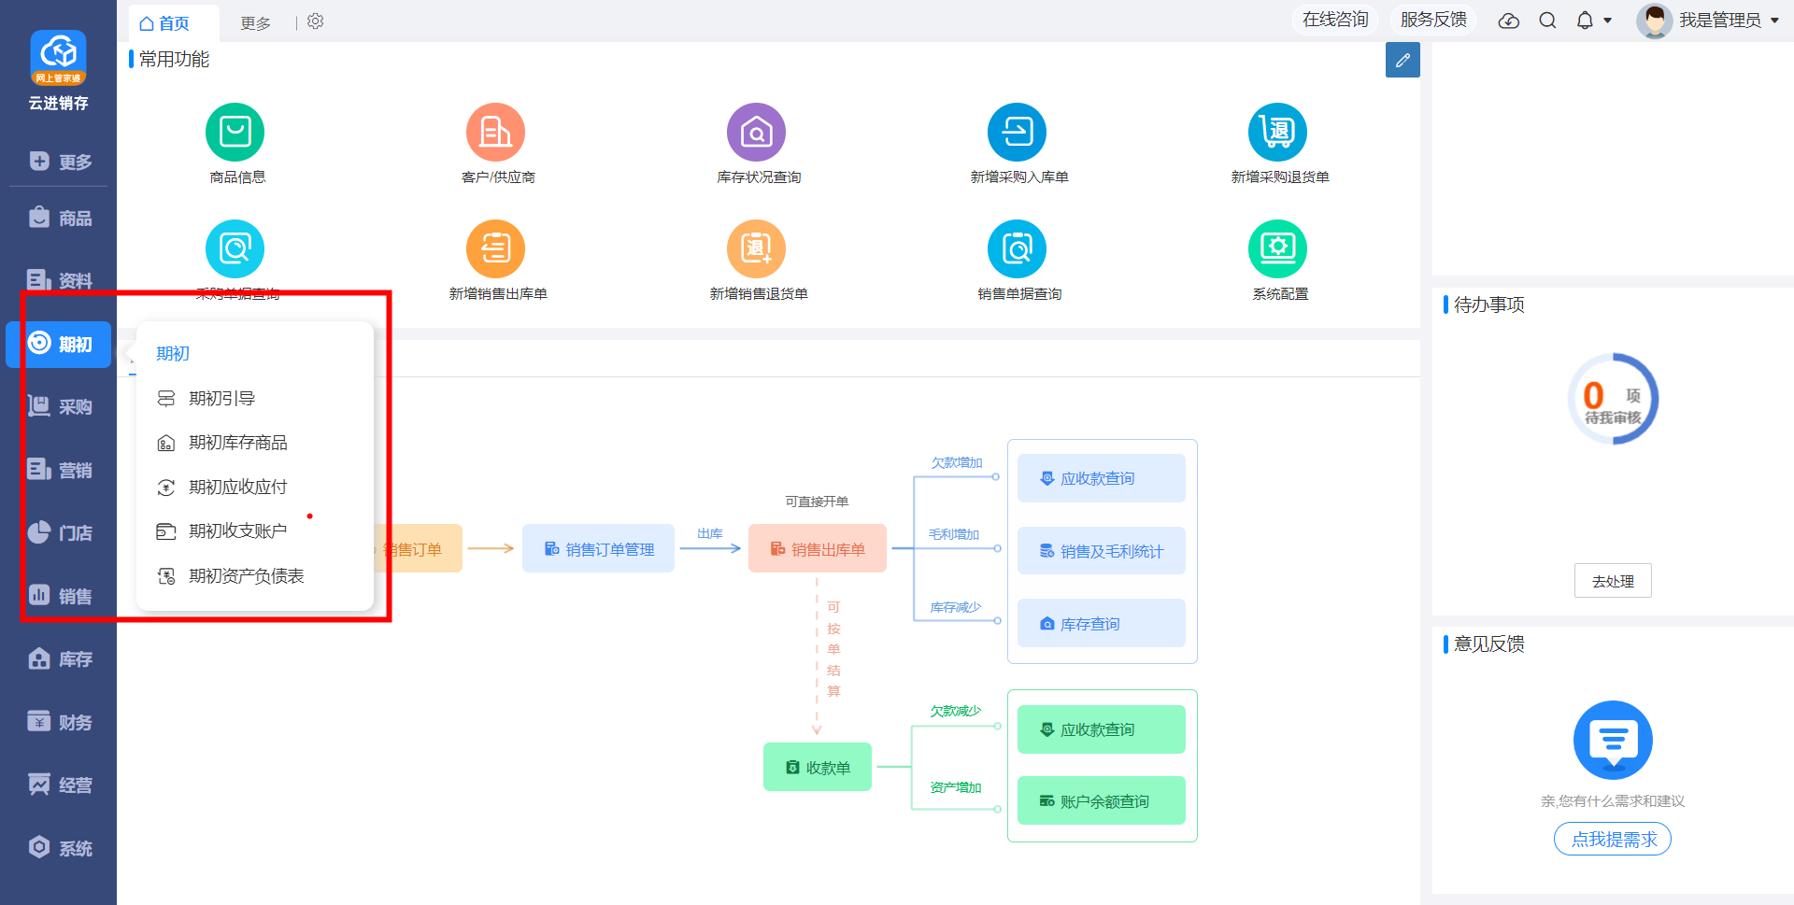1794x905 pixels.
Task: Click the 点我提需求 button
Action: click(1613, 839)
